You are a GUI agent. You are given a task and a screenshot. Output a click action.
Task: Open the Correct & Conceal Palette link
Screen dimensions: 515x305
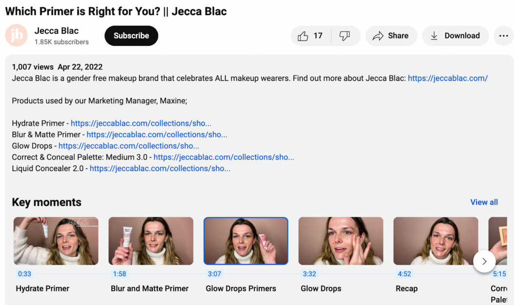point(224,157)
